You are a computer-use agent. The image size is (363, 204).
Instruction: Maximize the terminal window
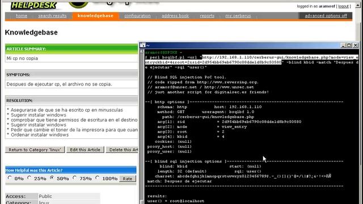pyautogui.click(x=349, y=45)
